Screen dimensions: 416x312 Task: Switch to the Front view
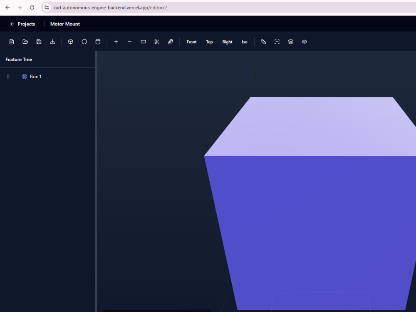(191, 42)
